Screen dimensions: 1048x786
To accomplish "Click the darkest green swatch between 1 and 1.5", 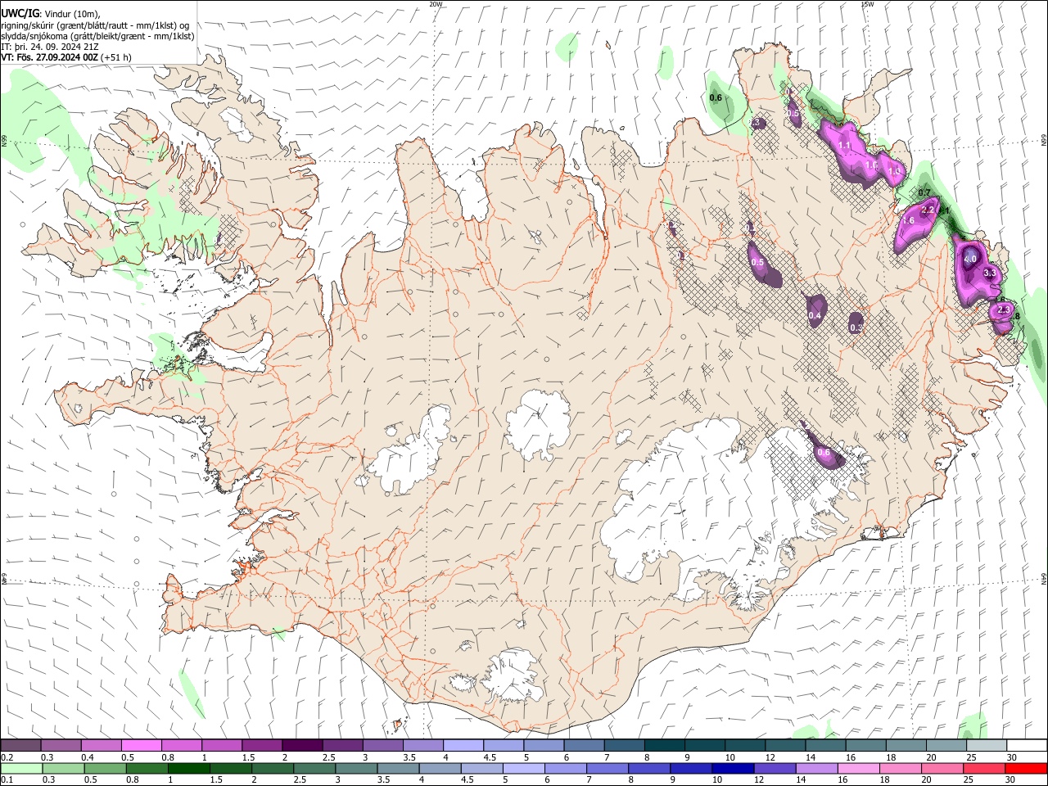I will click(x=189, y=769).
